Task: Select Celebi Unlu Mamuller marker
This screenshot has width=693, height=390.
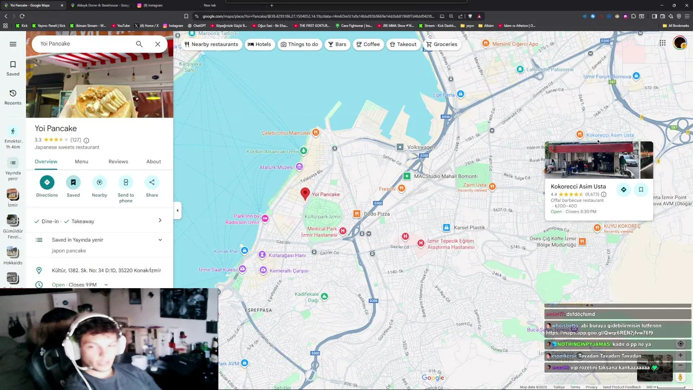Action: [x=316, y=133]
